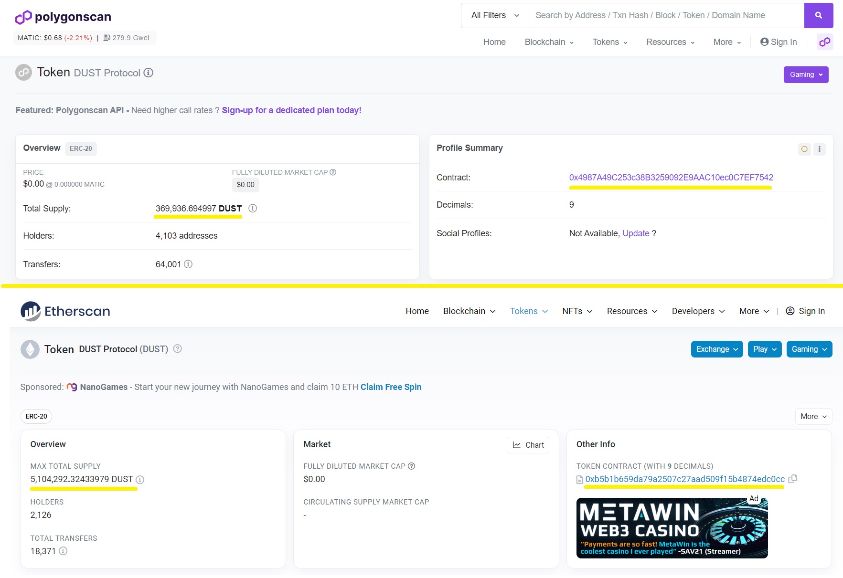Viewport: 843px width, 578px height.
Task: Expand the Polygonscan Tokens menu
Action: pos(610,42)
